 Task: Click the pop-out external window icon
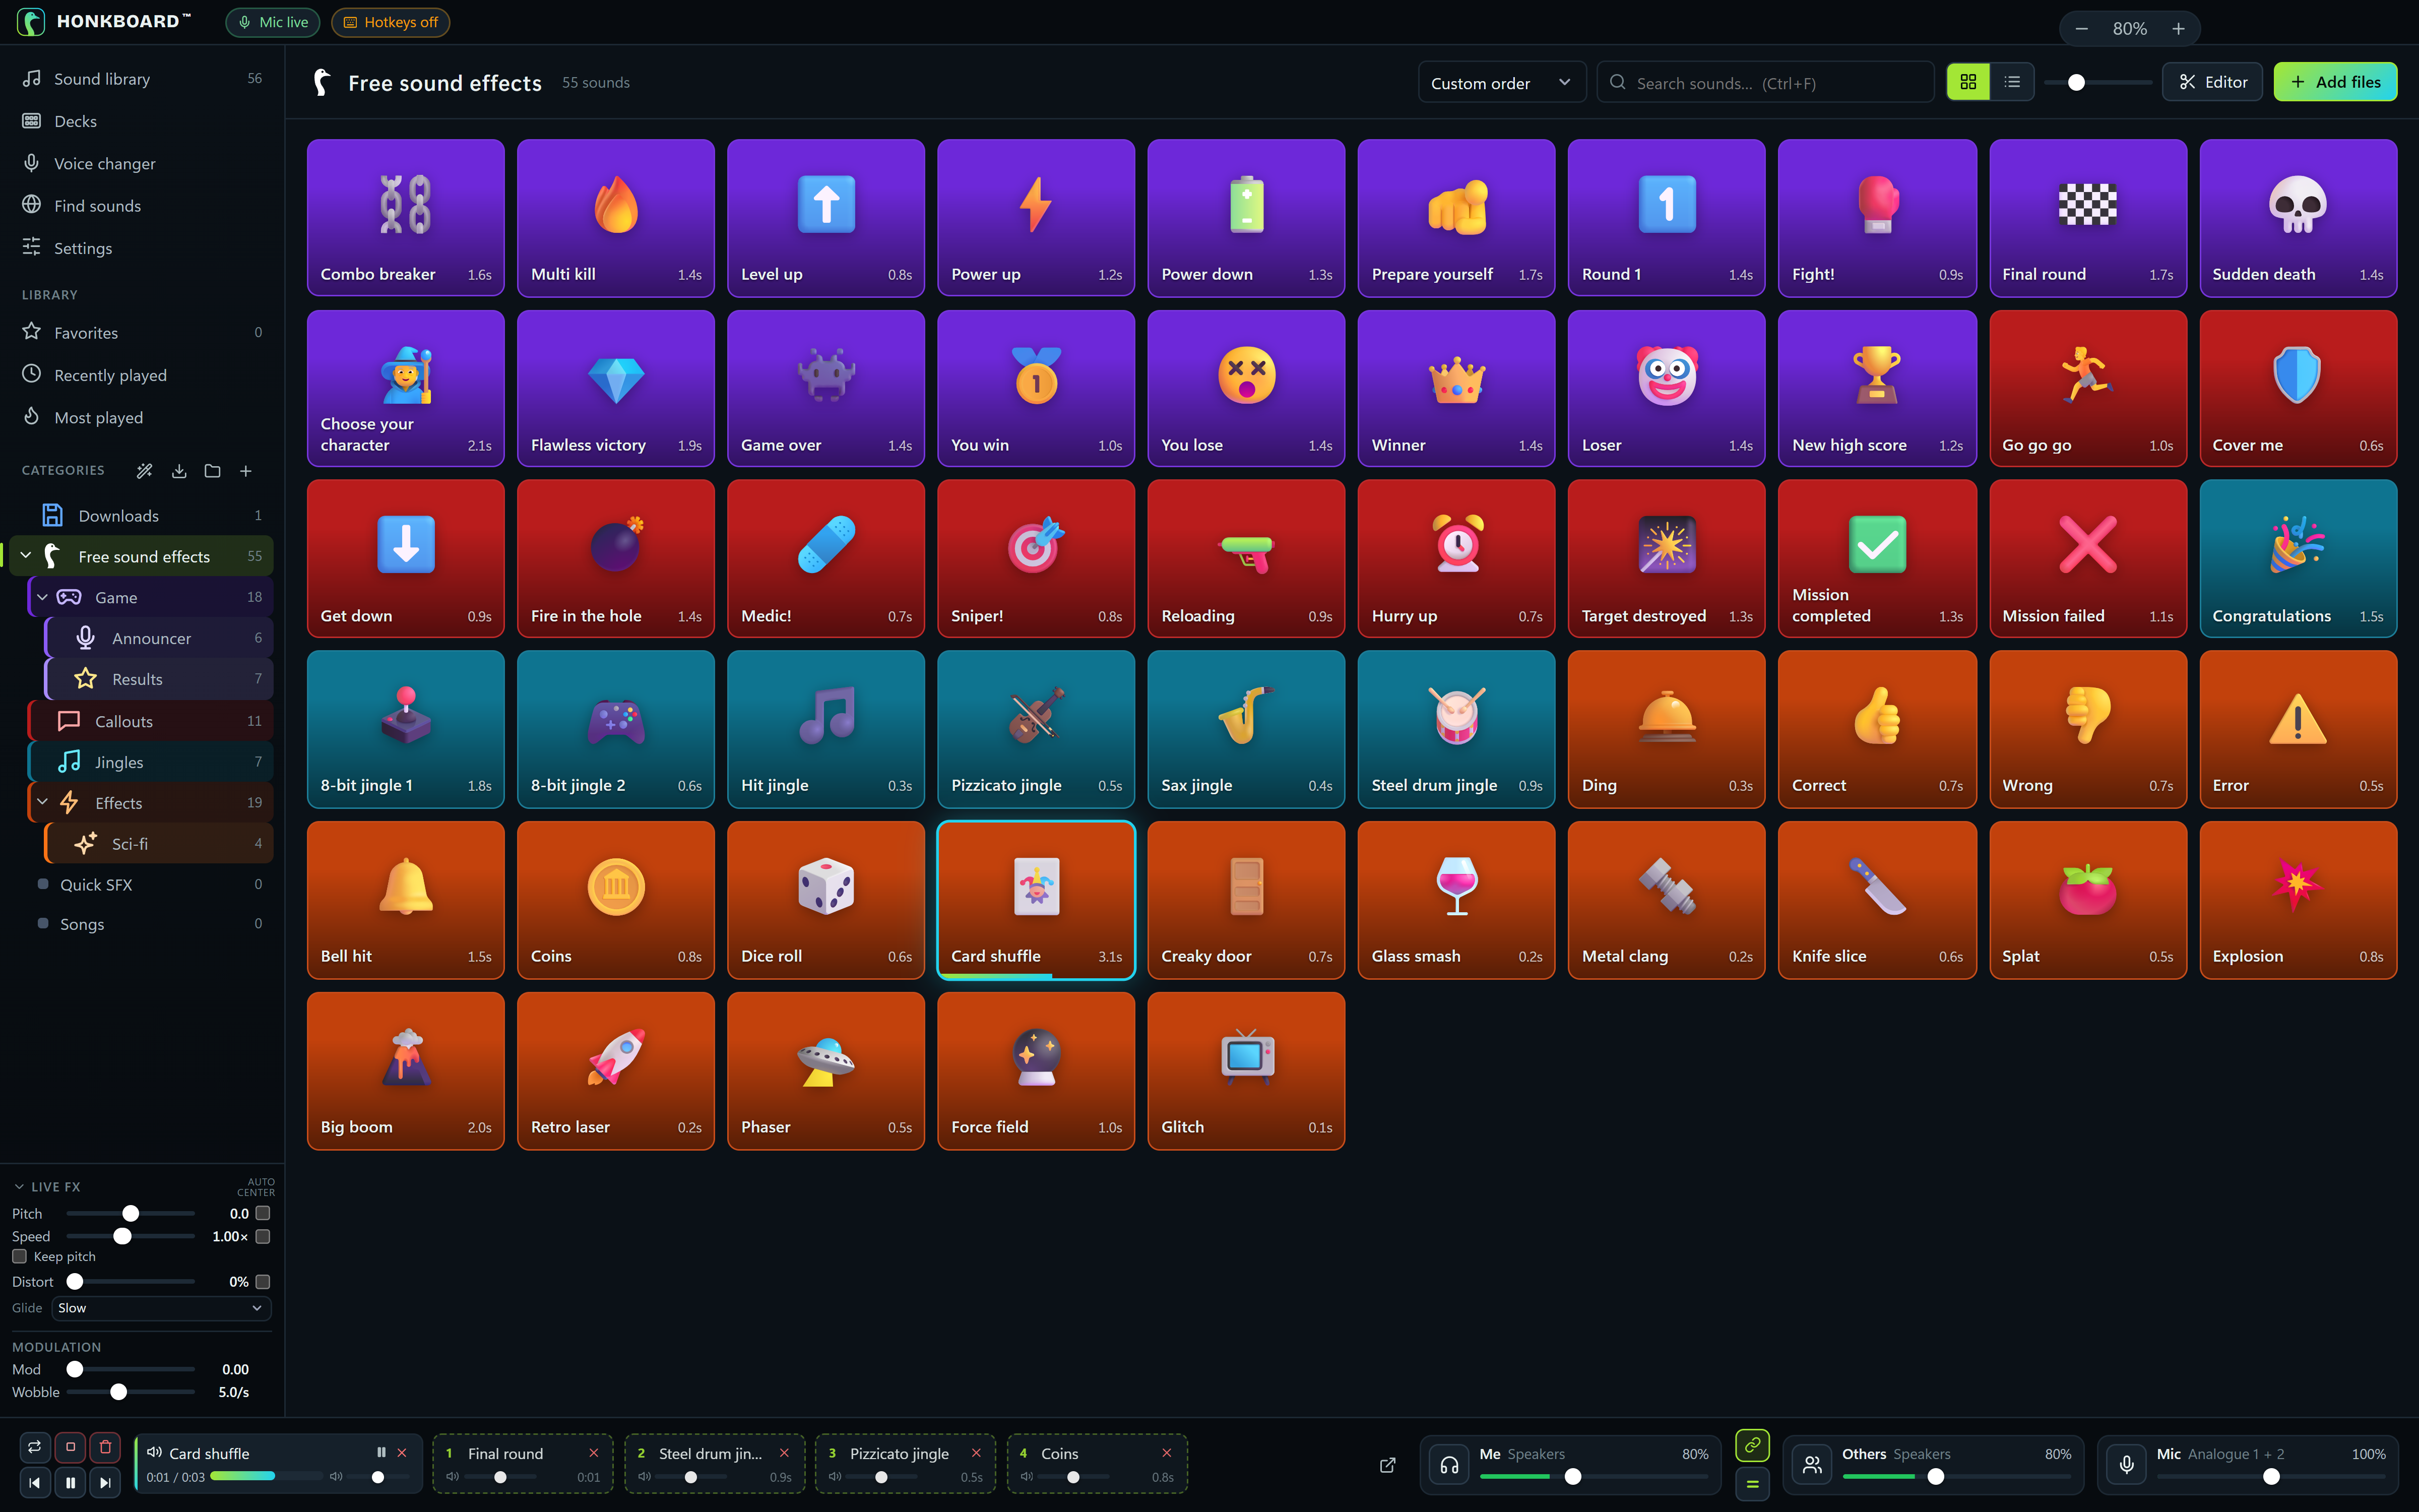click(x=1387, y=1465)
